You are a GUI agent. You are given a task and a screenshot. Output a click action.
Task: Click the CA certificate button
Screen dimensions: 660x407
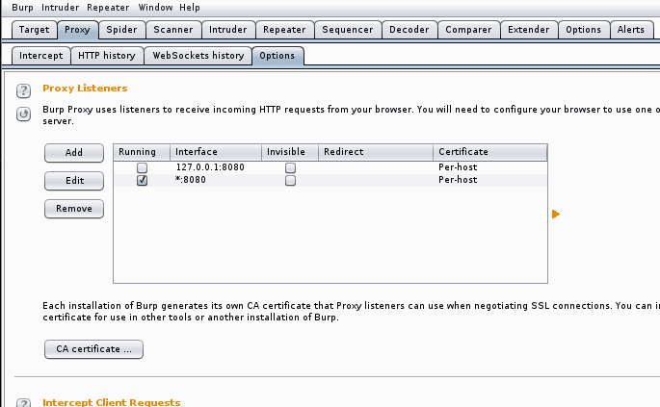[x=93, y=349]
